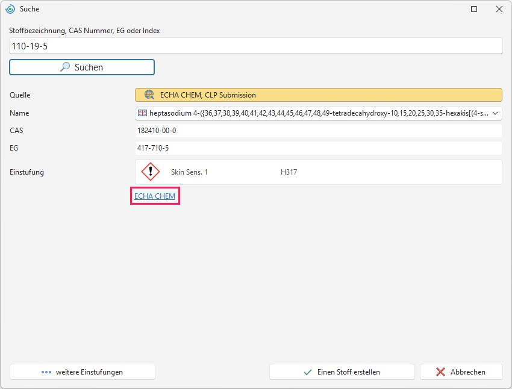Click the red X icon beside Abbrechen
The image size is (512, 389).
tap(440, 372)
